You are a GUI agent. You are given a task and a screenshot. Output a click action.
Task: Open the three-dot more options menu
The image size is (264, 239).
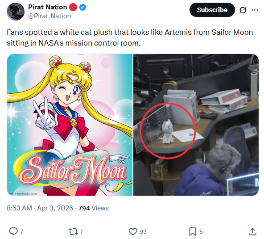point(255,10)
